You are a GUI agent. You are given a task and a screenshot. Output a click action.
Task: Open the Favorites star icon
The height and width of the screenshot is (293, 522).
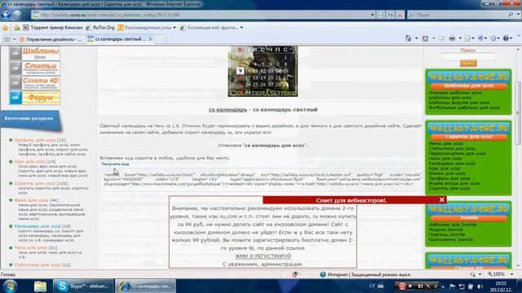click(6, 28)
